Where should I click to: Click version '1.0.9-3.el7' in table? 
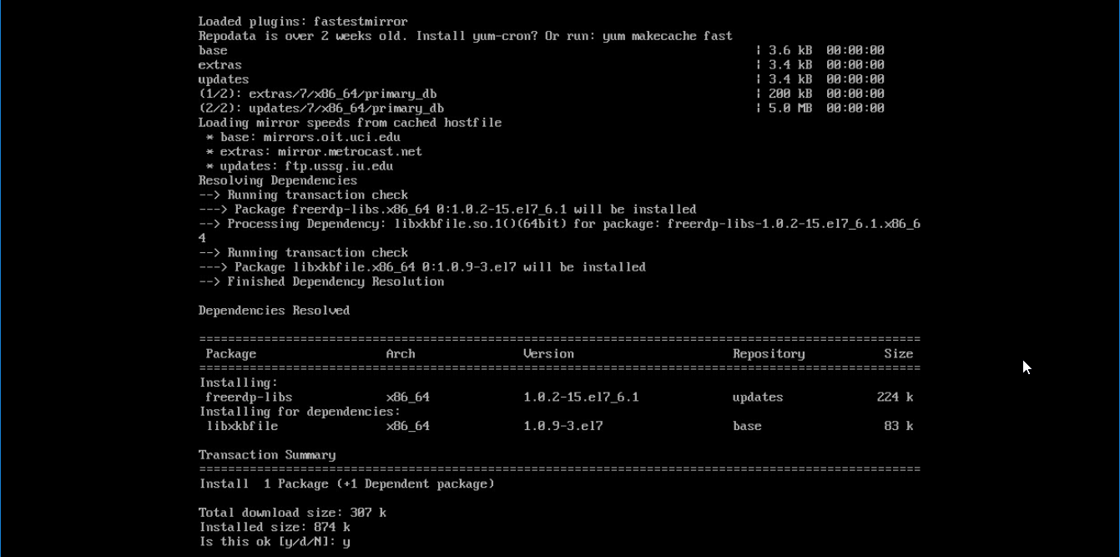tap(563, 427)
